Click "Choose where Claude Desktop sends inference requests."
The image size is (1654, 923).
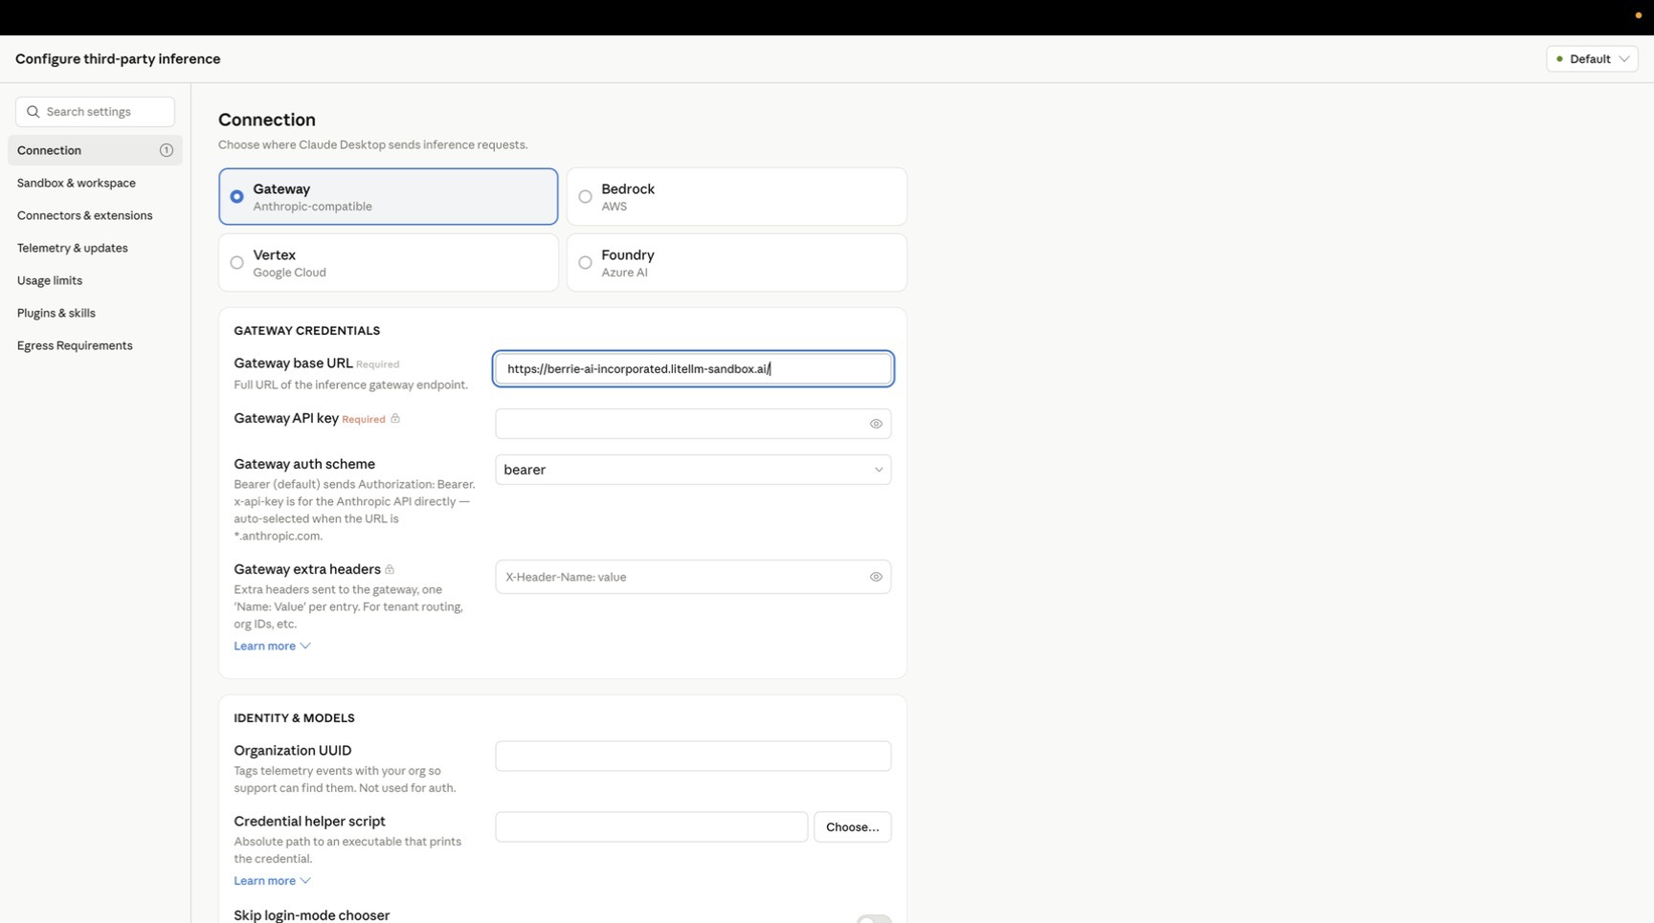coord(373,145)
